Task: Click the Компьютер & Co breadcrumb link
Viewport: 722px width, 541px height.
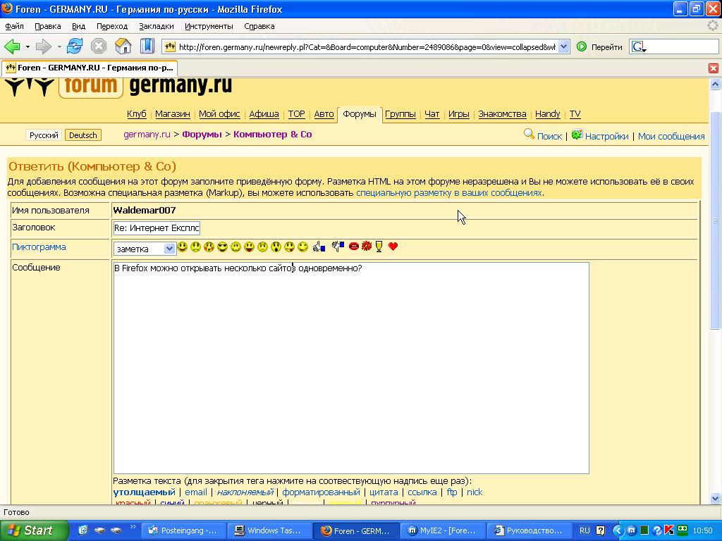Action: 273,135
